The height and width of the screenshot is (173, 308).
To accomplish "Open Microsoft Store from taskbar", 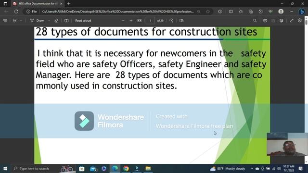I will pyautogui.click(x=81, y=169).
